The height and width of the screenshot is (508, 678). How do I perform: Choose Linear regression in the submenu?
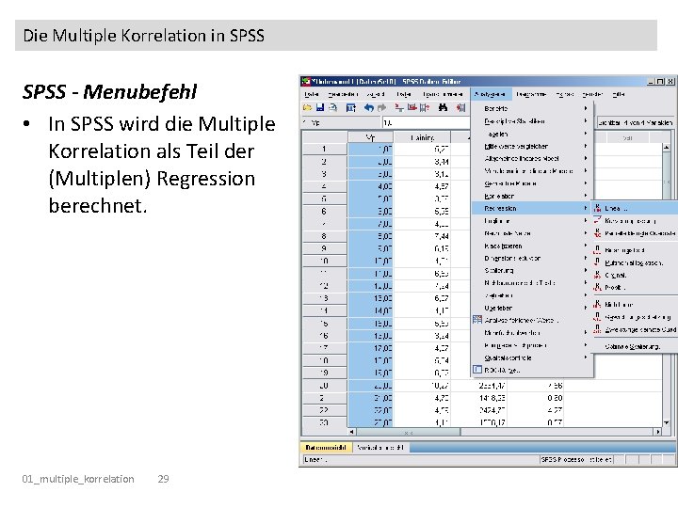pos(634,208)
